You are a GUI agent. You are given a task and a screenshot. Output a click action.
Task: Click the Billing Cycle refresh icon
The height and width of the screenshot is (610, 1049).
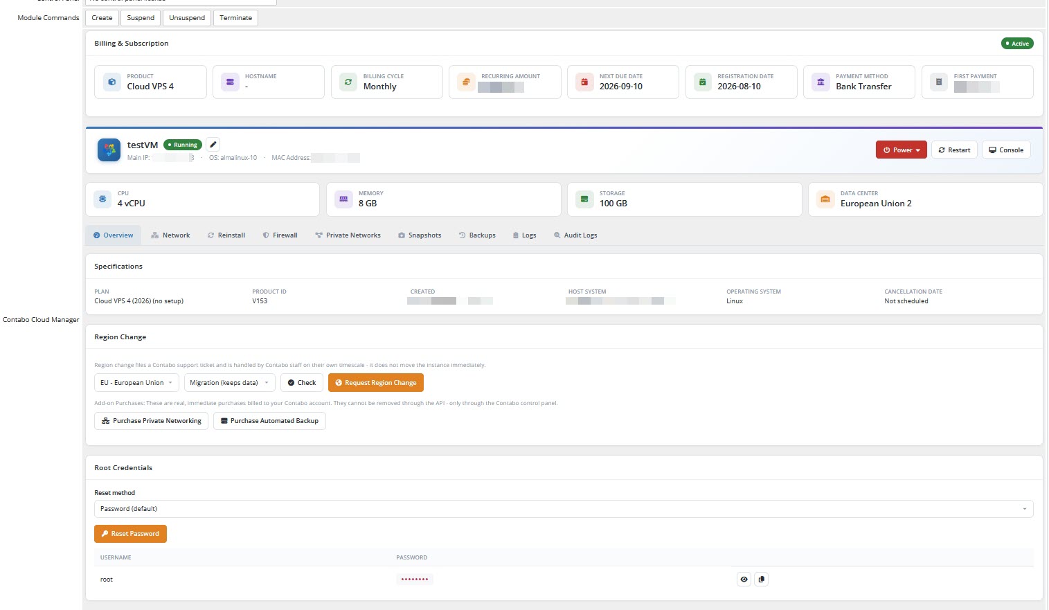(348, 82)
